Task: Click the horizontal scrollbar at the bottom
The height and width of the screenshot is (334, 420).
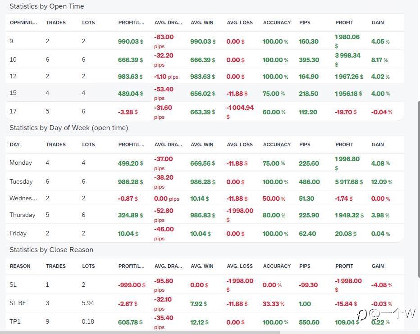Action: (140, 332)
